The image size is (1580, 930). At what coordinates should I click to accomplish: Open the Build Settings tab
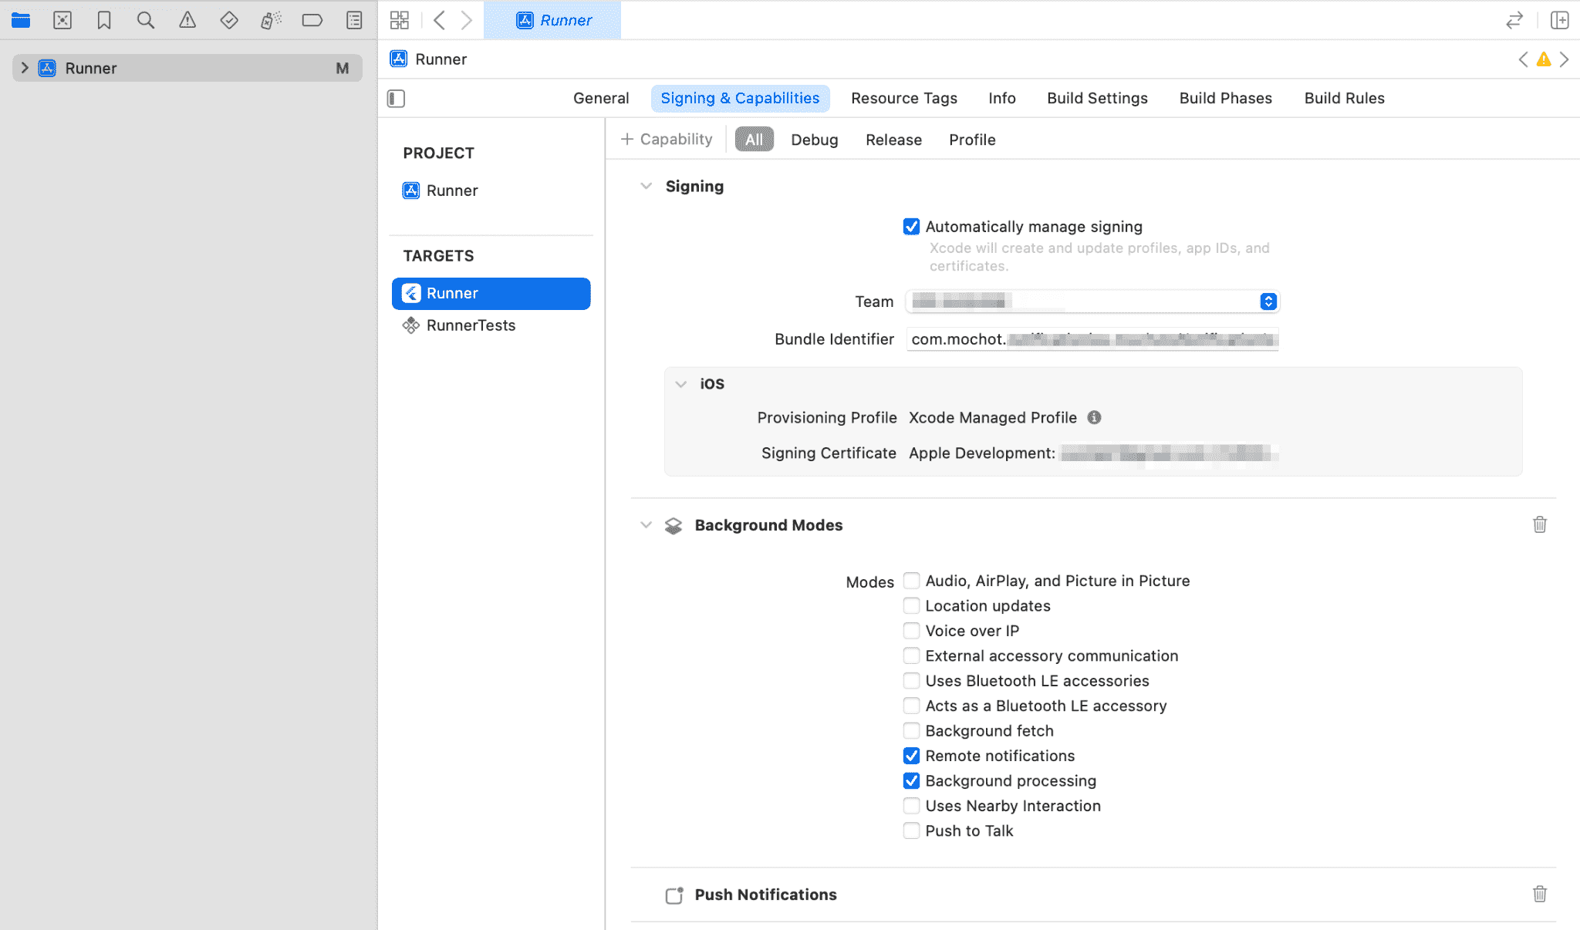1097,98
